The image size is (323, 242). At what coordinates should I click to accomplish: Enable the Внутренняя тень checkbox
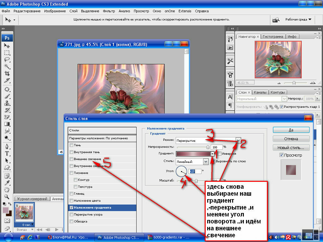point(72,152)
